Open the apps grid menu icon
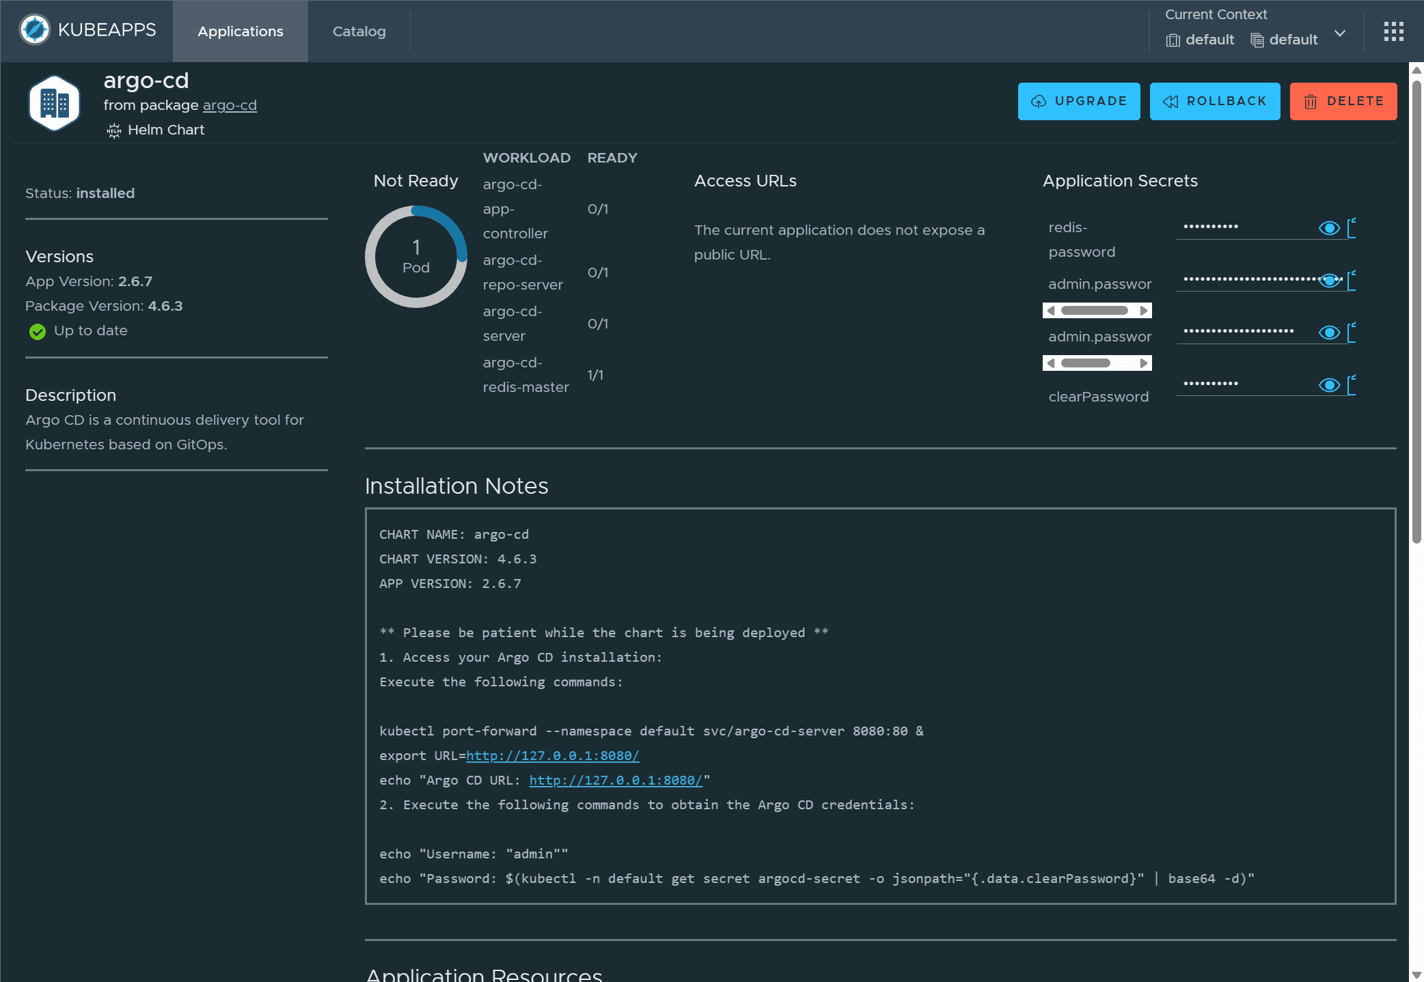This screenshot has width=1424, height=982. tap(1393, 31)
